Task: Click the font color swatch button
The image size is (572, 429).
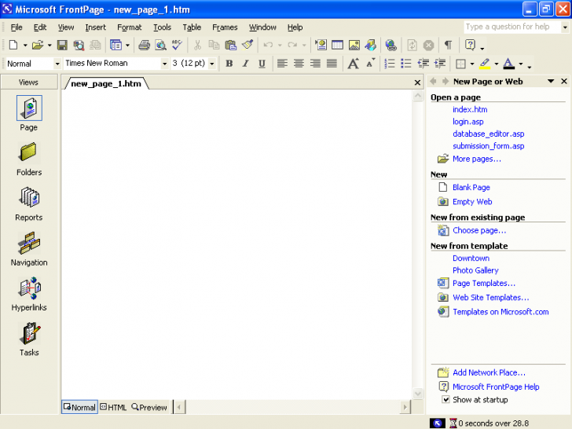Action: coord(508,64)
